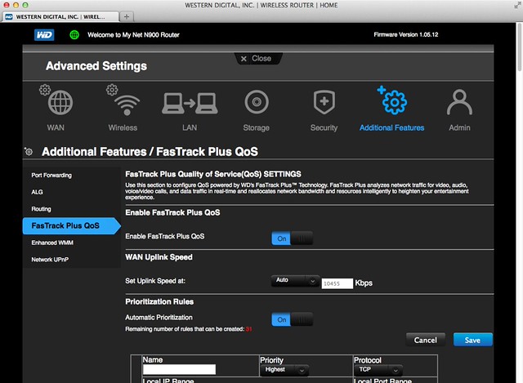Screen dimensions: 523x383
Task: Toggle the Automatic Prioritization switch
Action: tap(292, 319)
